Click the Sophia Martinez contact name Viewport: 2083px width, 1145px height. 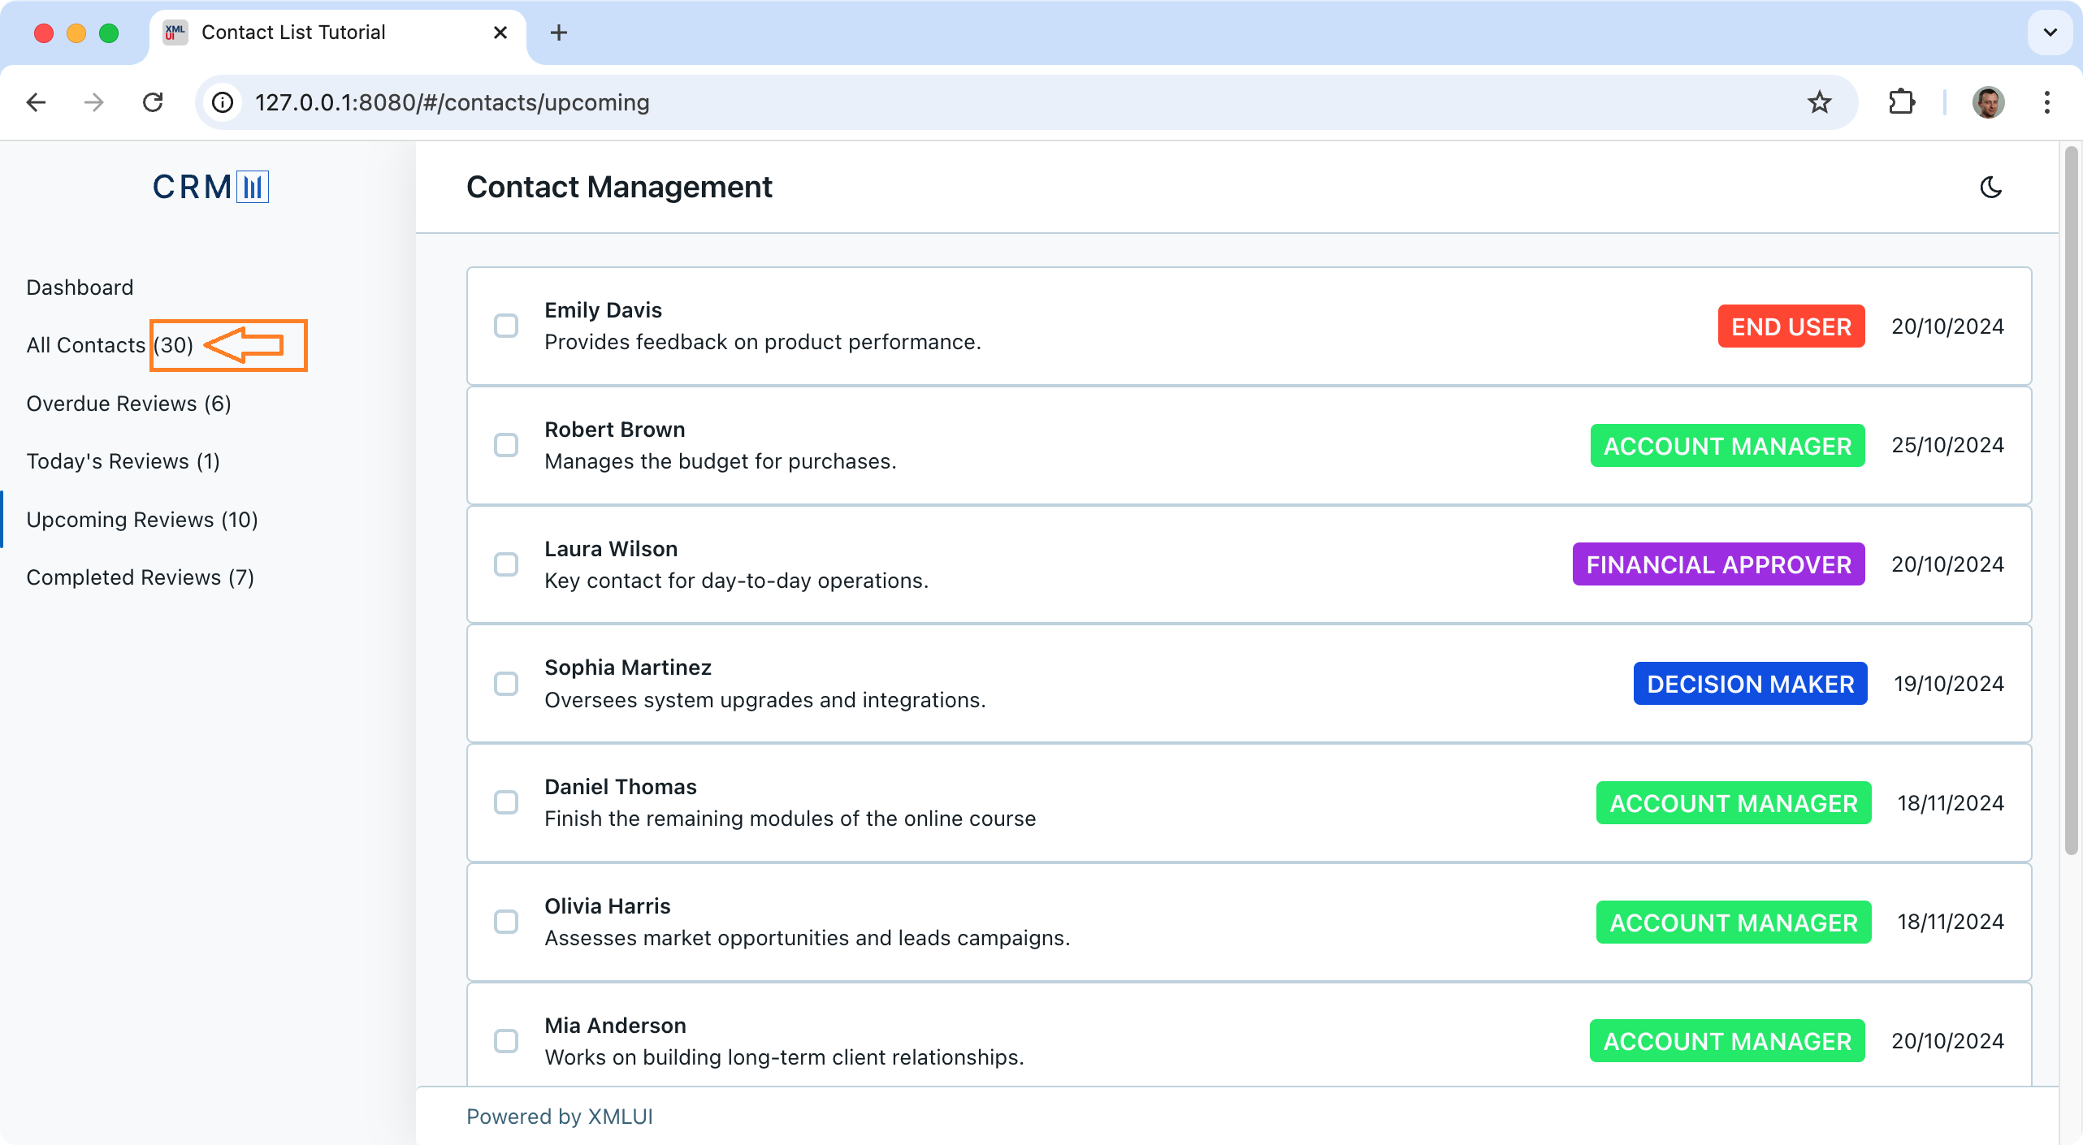pyautogui.click(x=628, y=668)
